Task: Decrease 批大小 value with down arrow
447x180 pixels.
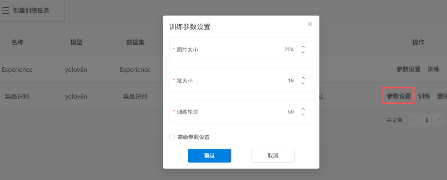Action: (x=303, y=84)
